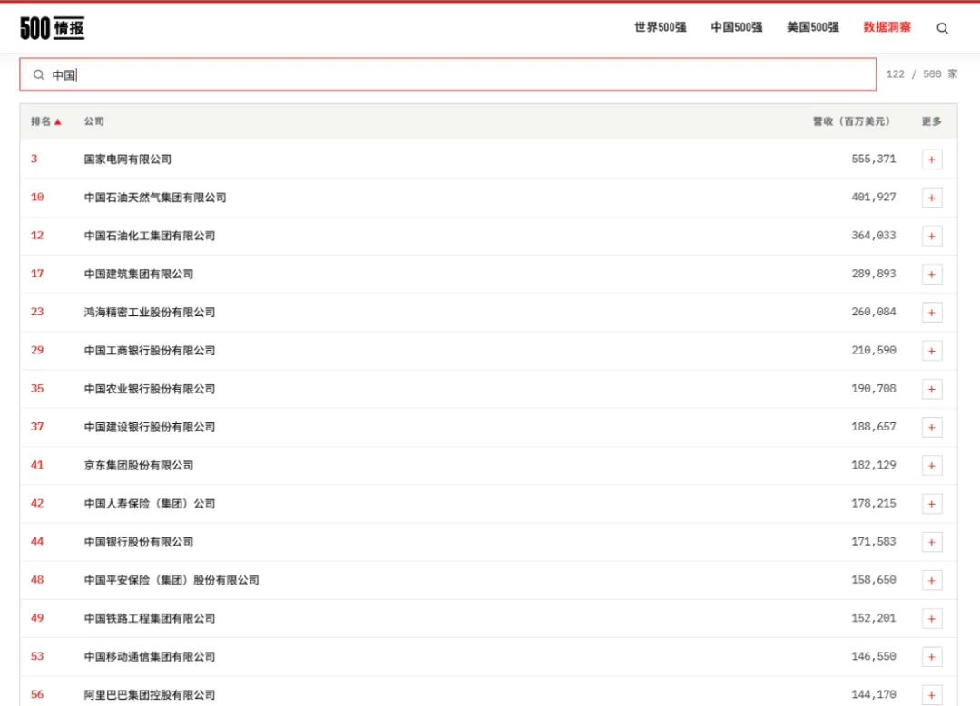Select company name 中国建设银行股份有限公司

[x=150, y=427]
